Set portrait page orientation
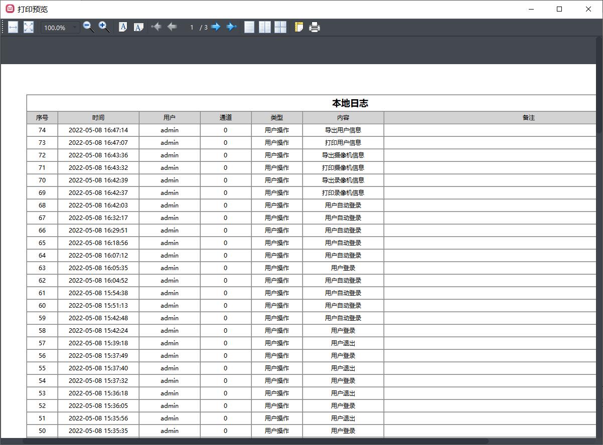 pos(123,27)
